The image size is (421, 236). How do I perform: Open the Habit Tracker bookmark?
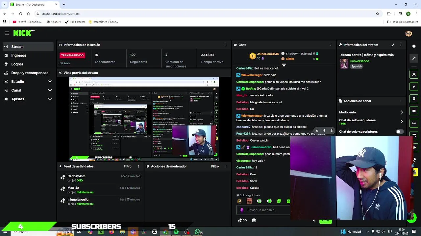click(75, 22)
